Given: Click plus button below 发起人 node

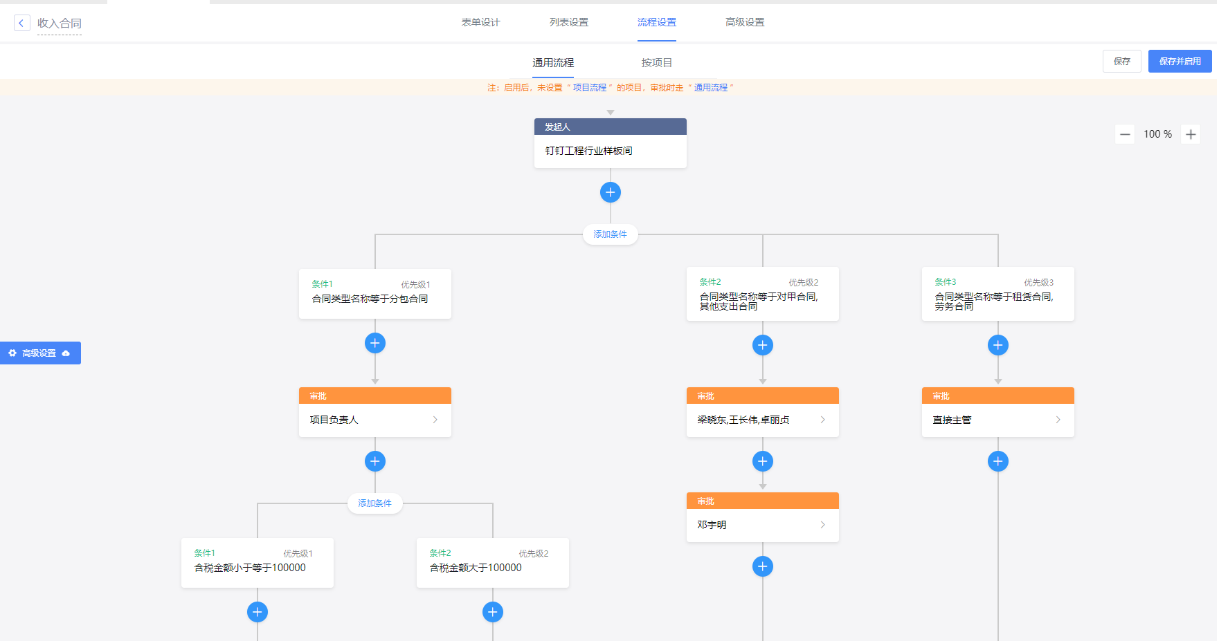Looking at the screenshot, I should [x=610, y=192].
